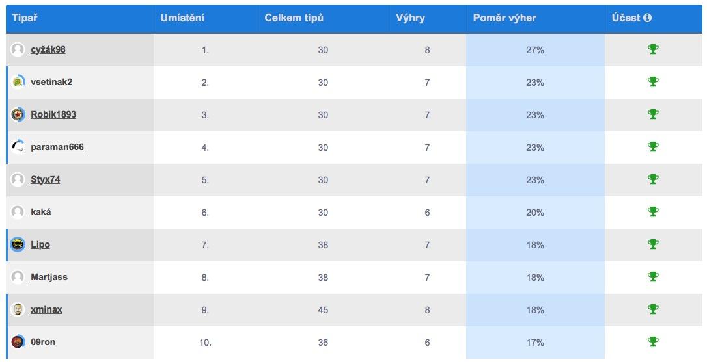Click Robik1893's avatar picture

pyautogui.click(x=18, y=114)
